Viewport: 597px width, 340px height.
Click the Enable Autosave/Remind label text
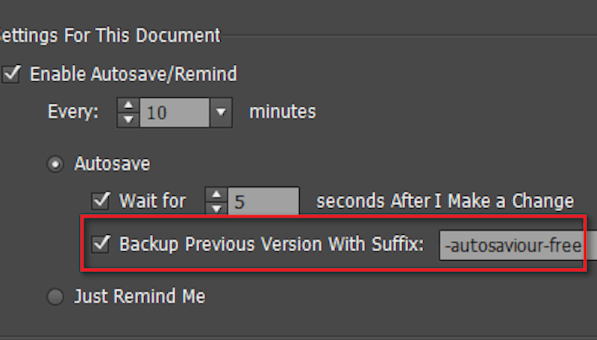133,74
